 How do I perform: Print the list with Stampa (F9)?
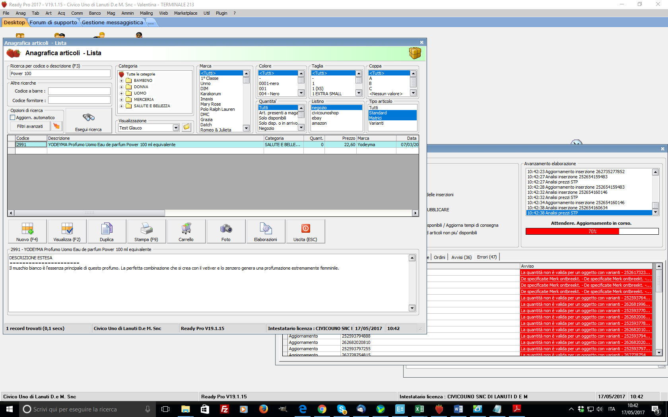click(146, 231)
